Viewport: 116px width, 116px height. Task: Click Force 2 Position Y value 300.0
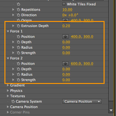coord(88,64)
